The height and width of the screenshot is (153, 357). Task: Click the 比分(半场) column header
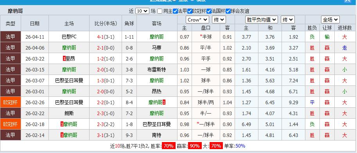point(106,23)
